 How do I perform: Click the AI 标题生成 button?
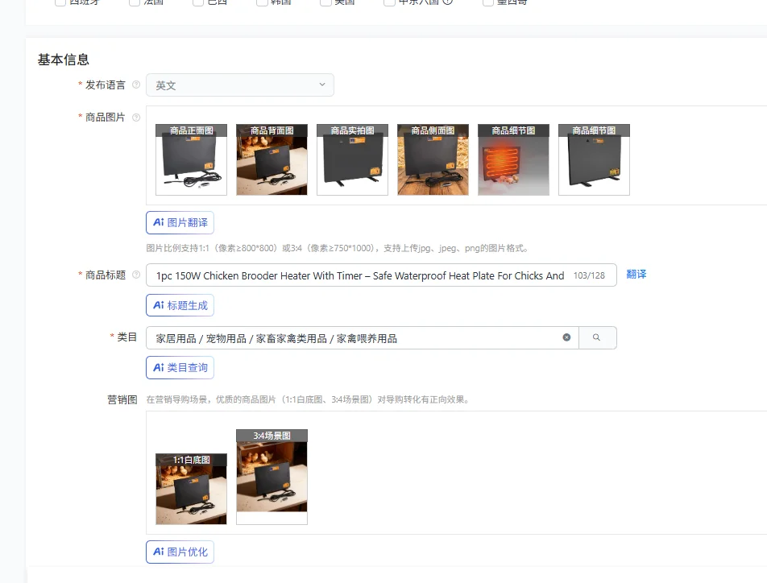click(x=180, y=306)
